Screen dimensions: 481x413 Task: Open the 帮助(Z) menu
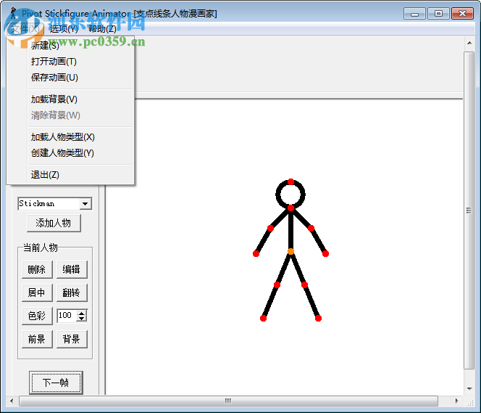tap(102, 29)
